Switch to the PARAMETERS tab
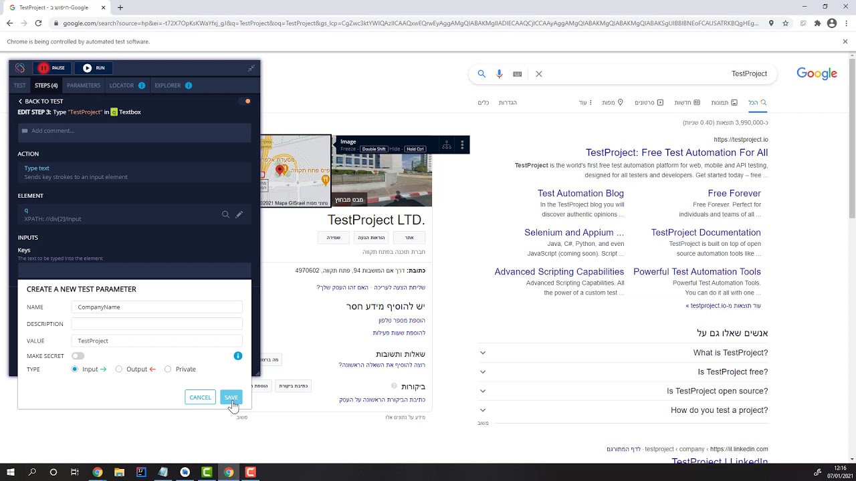The height and width of the screenshot is (481, 856). point(84,86)
